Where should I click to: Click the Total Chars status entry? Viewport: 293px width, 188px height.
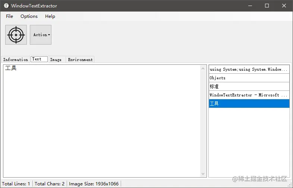50,184
